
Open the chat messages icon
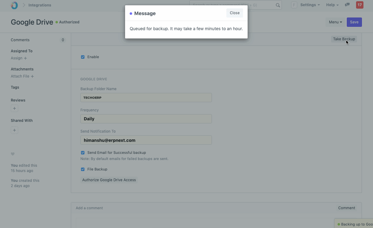[347, 5]
